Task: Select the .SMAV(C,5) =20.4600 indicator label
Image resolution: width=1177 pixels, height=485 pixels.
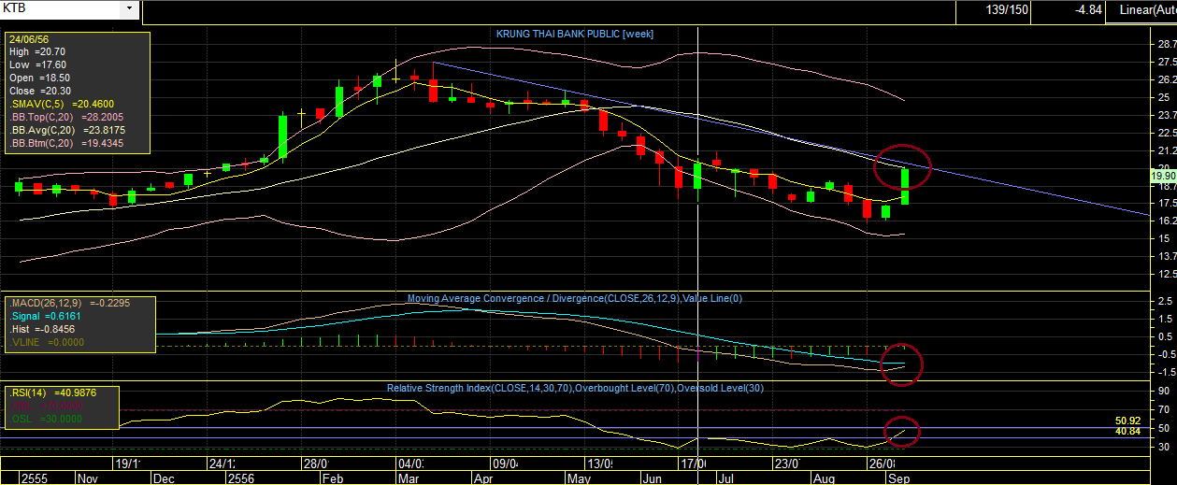Action: [x=62, y=105]
